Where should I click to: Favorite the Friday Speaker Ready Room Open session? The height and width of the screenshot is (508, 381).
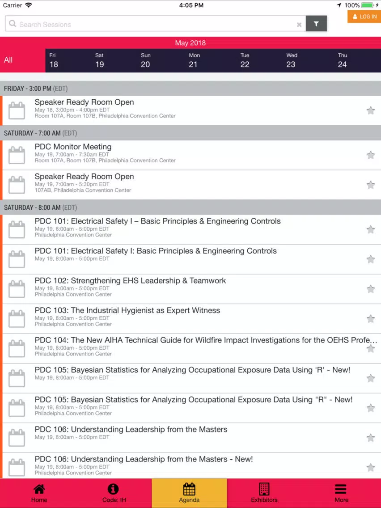point(371,110)
